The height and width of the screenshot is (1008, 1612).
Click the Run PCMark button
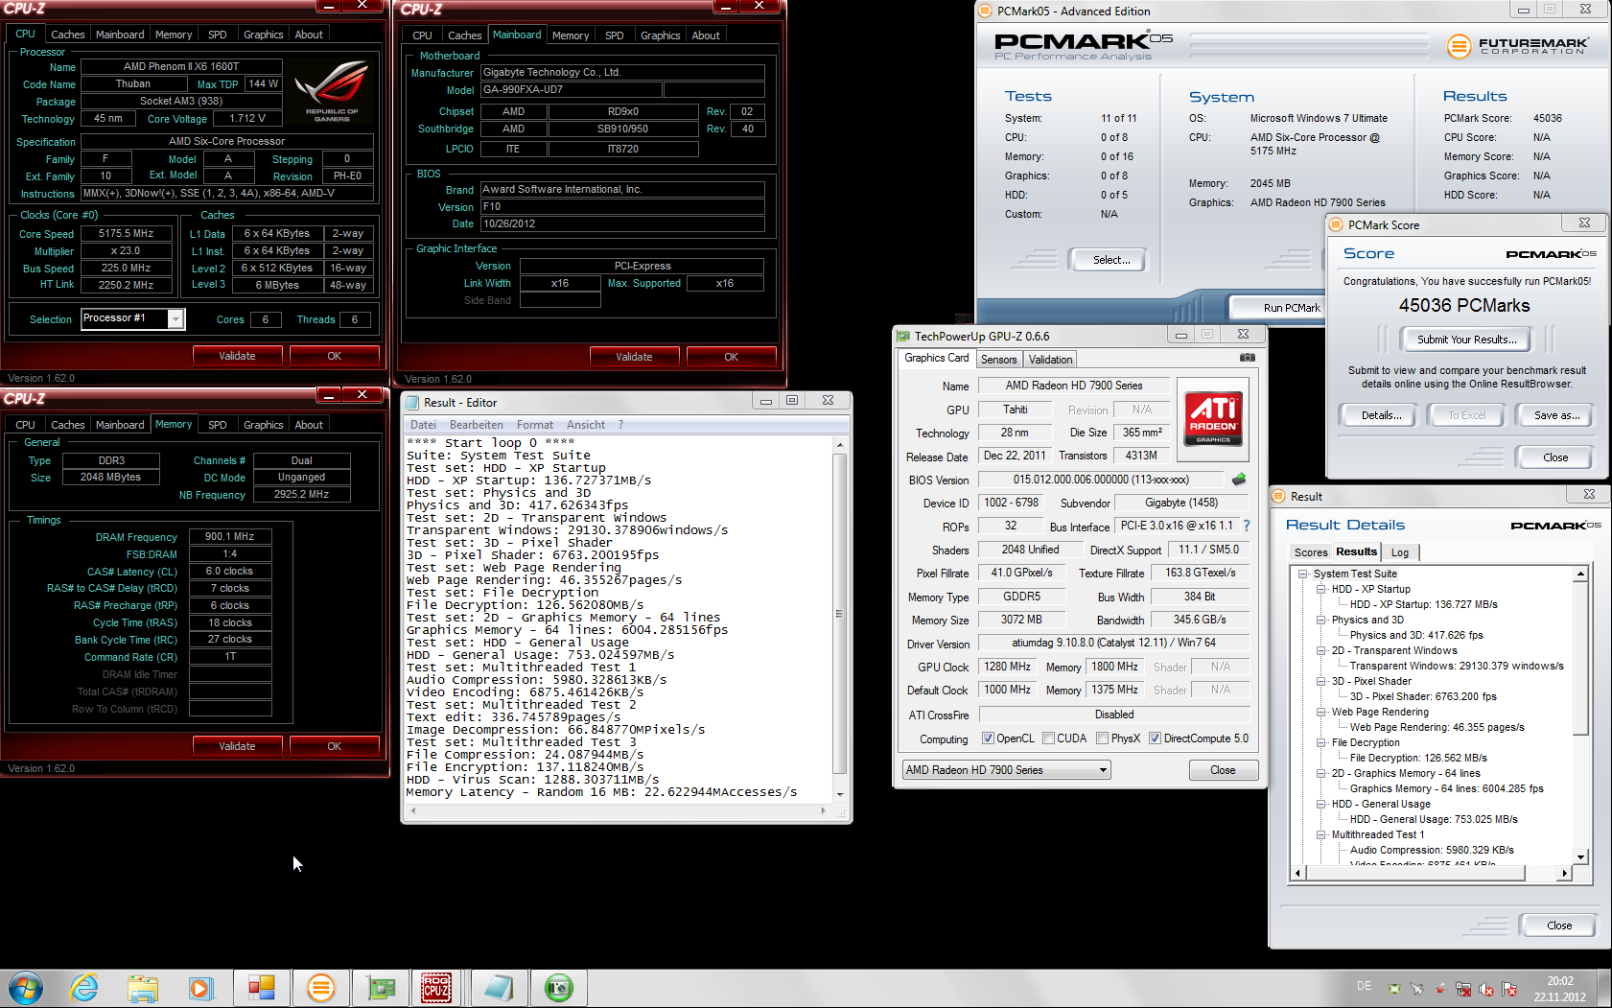[x=1291, y=308]
